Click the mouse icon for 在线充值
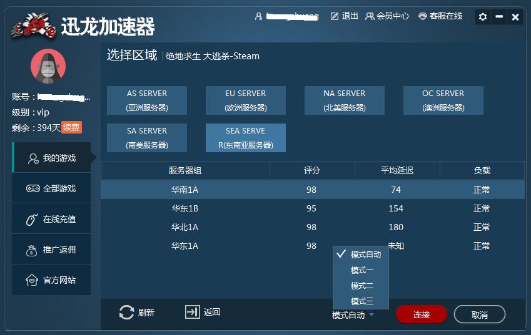Viewport: 531px width, 335px height. (x=32, y=219)
